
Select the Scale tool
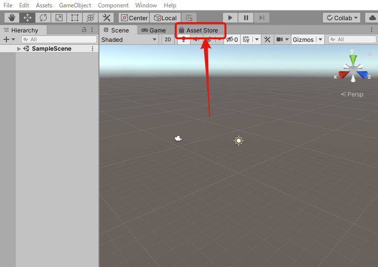pyautogui.click(x=59, y=18)
